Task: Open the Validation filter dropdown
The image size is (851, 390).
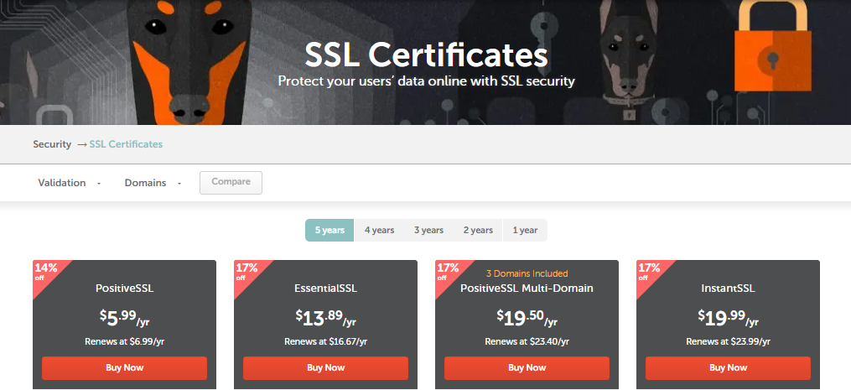Action: pyautogui.click(x=69, y=183)
